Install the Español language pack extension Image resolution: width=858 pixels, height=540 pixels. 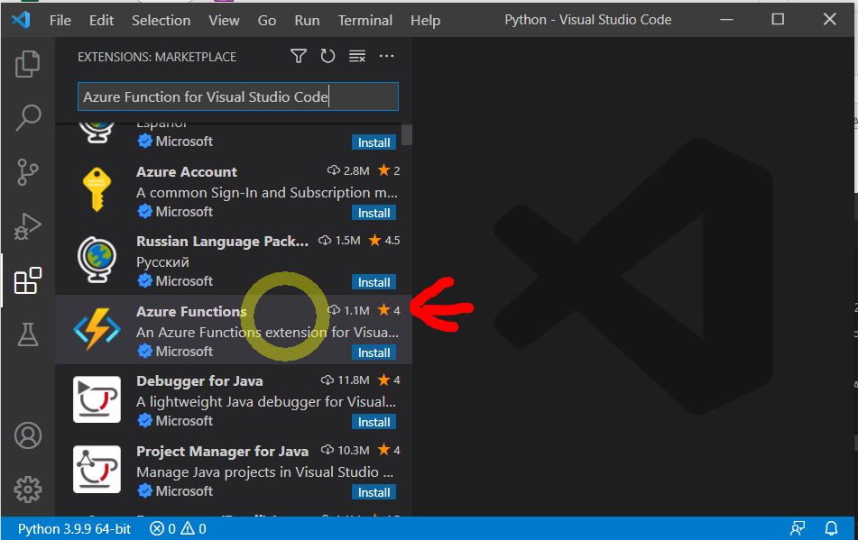click(x=374, y=142)
